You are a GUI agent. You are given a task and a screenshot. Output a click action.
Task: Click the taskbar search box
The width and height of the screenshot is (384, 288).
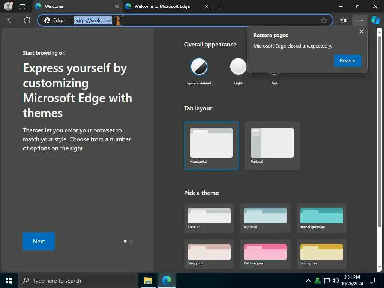pyautogui.click(x=78, y=280)
